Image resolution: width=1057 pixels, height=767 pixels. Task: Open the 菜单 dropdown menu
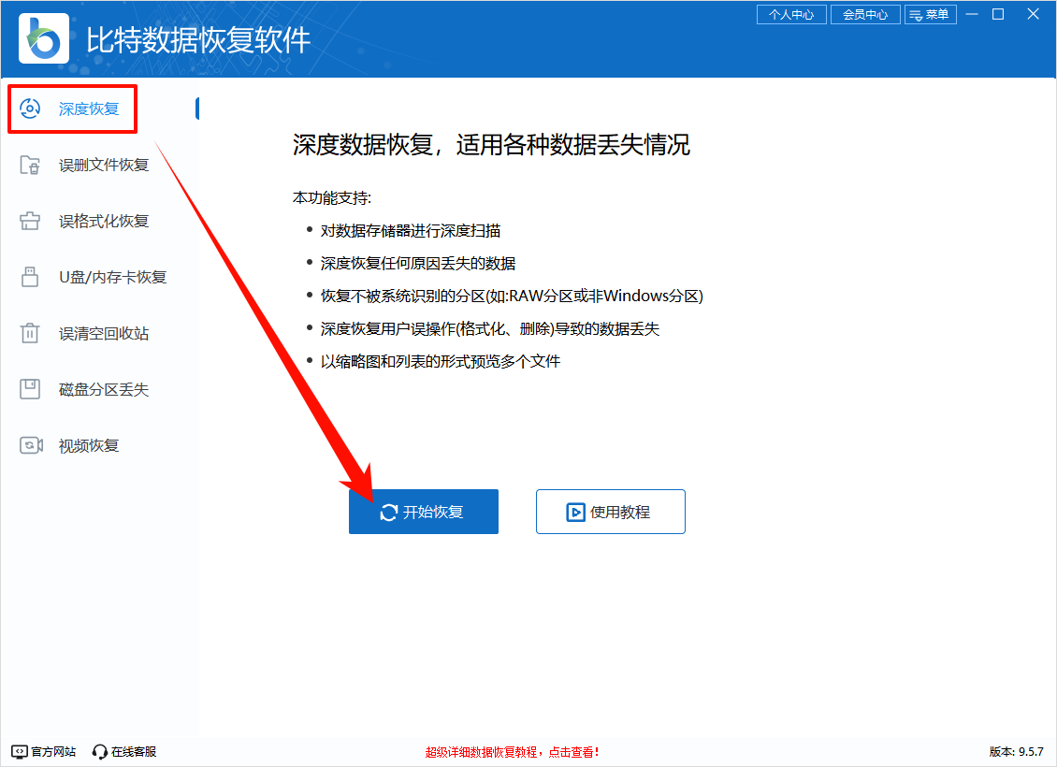[931, 14]
